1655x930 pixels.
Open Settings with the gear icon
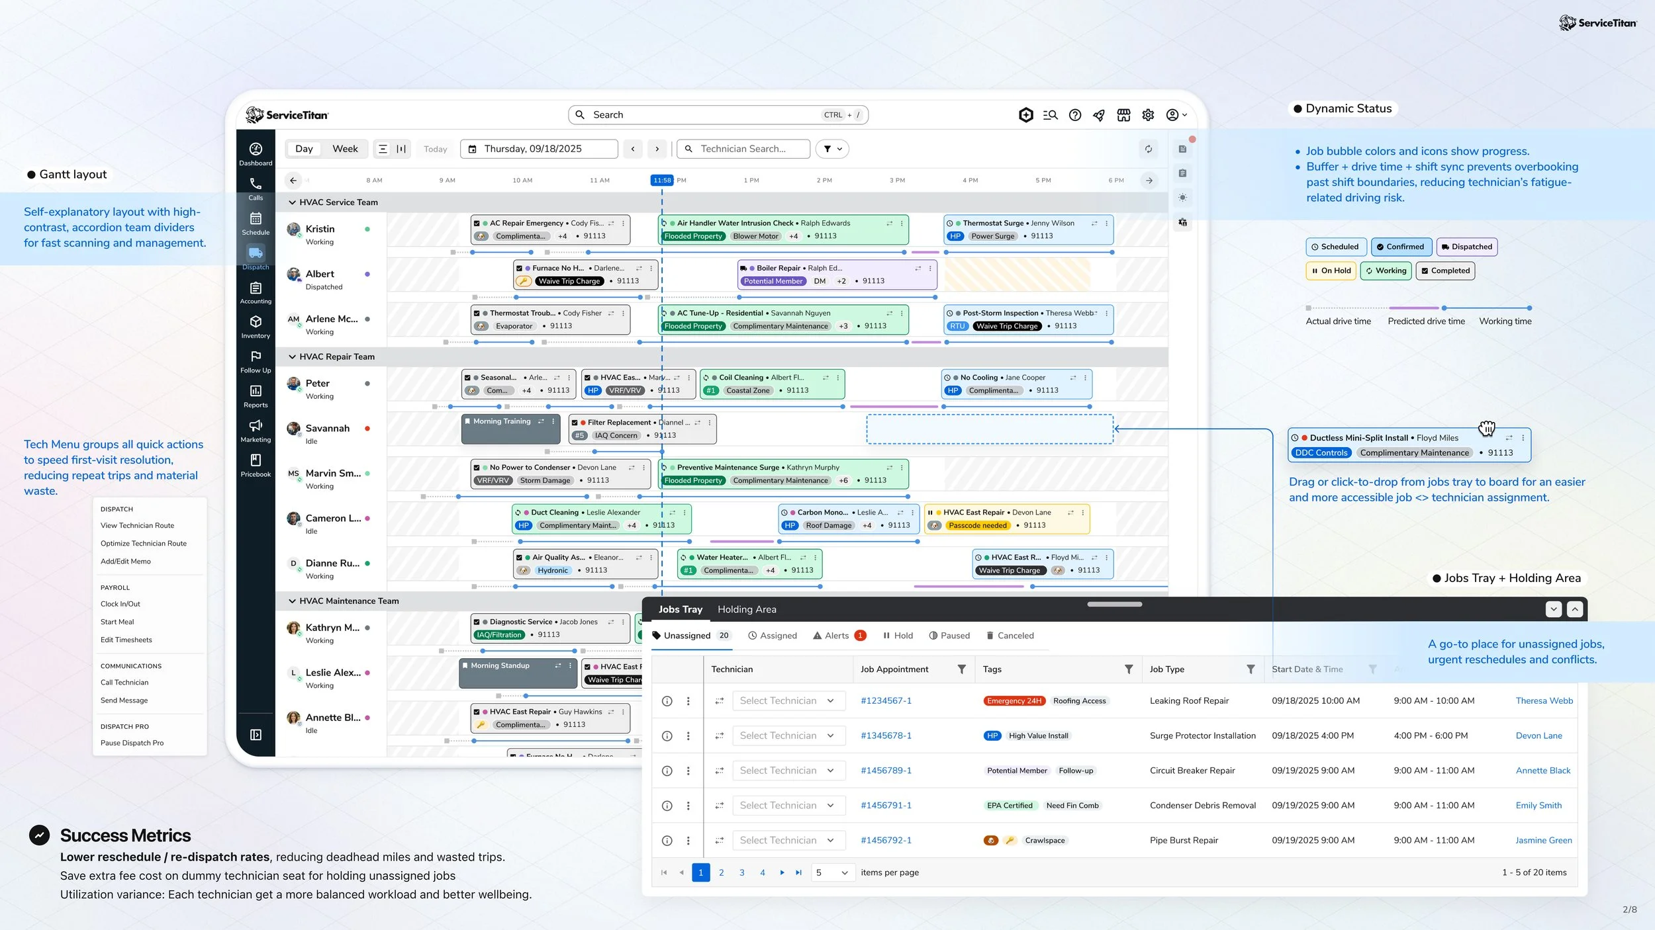pyautogui.click(x=1148, y=115)
